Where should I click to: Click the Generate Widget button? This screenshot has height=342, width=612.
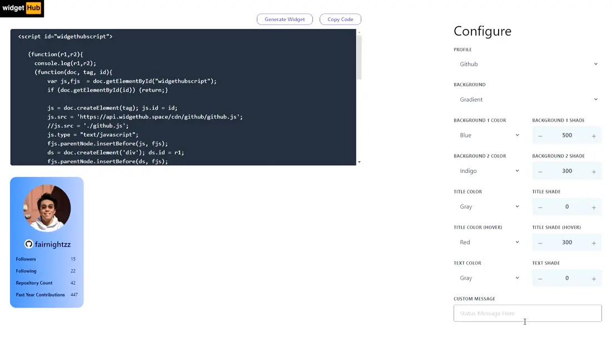[x=285, y=19]
